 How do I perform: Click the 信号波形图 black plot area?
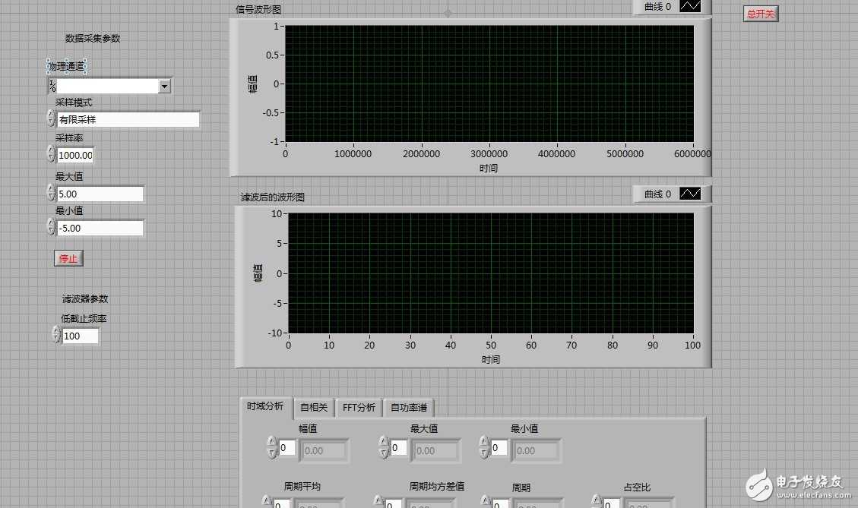(x=489, y=84)
